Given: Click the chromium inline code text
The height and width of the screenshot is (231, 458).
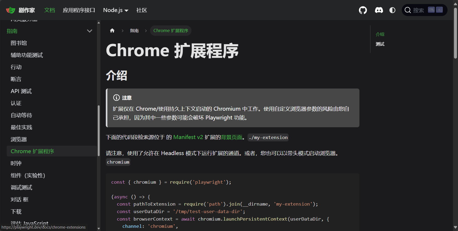Looking at the screenshot, I should (118, 162).
